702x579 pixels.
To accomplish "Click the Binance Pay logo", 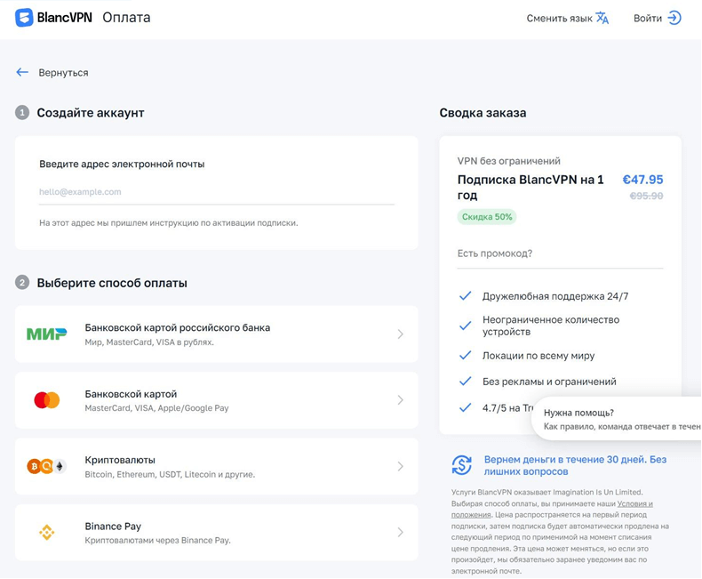I will (x=46, y=532).
